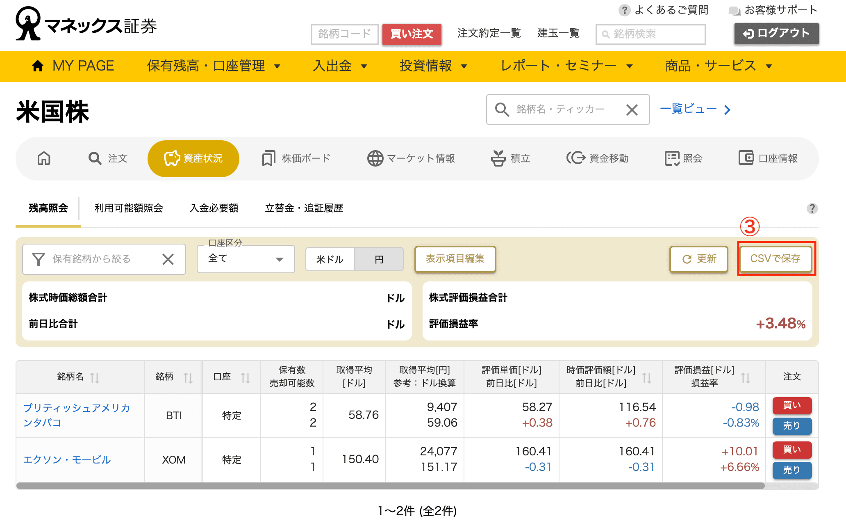The width and height of the screenshot is (846, 521).
Task: Click 買い button for the BTI row
Action: [792, 405]
